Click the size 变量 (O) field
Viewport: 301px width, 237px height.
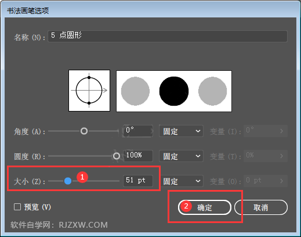coord(266,181)
